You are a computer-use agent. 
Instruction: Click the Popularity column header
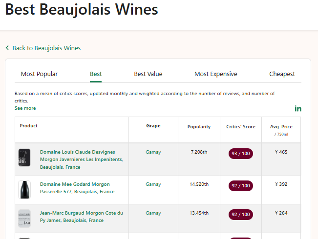click(x=199, y=127)
